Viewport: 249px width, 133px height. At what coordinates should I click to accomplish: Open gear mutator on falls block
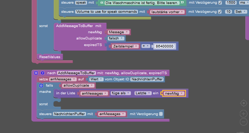[x=41, y=85]
